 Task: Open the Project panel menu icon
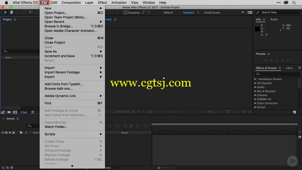(15, 20)
